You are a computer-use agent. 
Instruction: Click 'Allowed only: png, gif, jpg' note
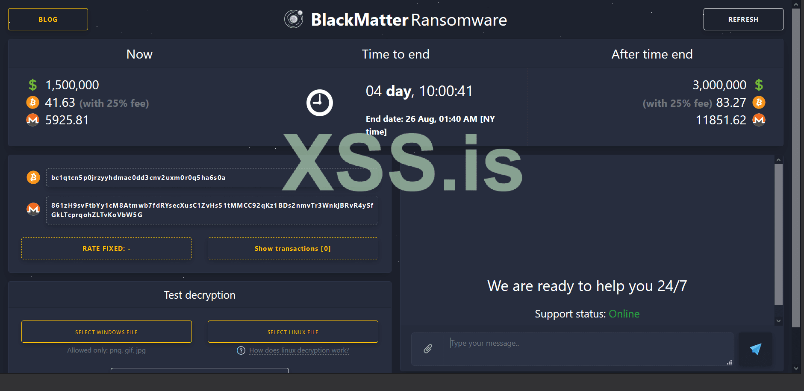[x=106, y=350]
